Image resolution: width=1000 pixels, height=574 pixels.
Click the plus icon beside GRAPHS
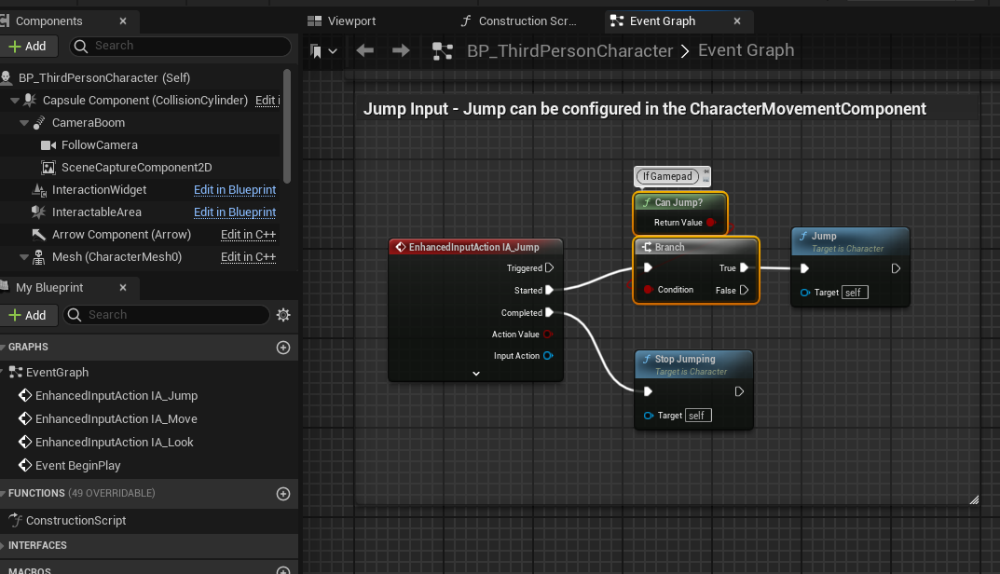283,347
